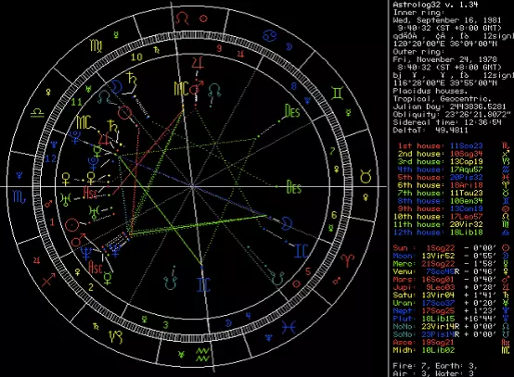Select the 'DeltaT: 49.4811' line

point(430,130)
